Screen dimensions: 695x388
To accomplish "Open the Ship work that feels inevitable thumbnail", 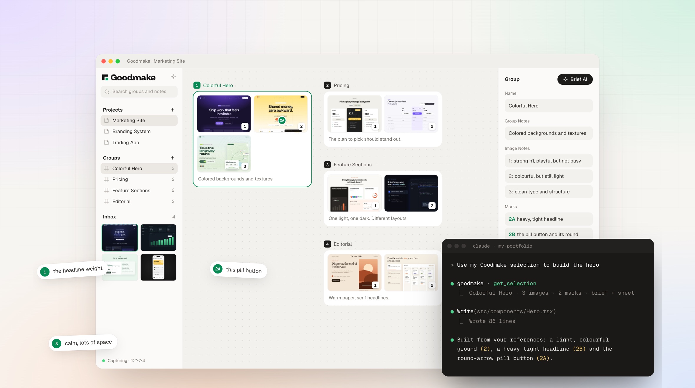I will 224,114.
